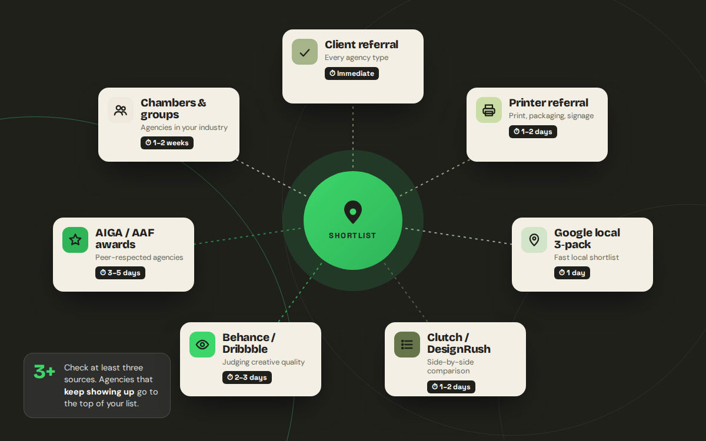Select the 1–2 weeks time badge

(167, 143)
